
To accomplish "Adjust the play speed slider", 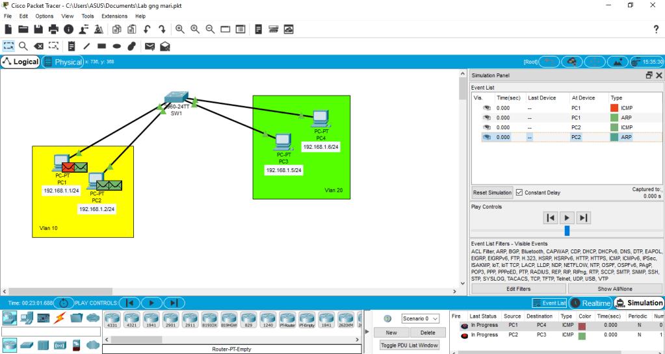I will (567, 231).
